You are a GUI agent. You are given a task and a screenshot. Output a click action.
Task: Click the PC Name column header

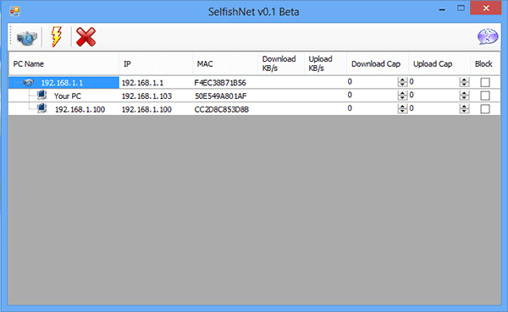(64, 63)
